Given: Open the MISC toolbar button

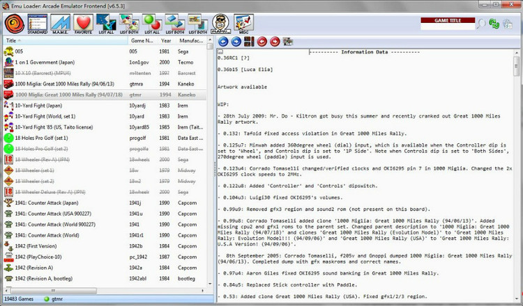Looking at the screenshot, I should click(x=244, y=24).
